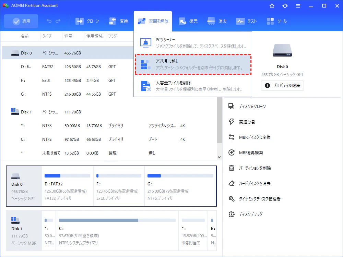Select the C: NTFS 97.67GB row
The width and height of the screenshot is (343, 257).
(x=109, y=139)
